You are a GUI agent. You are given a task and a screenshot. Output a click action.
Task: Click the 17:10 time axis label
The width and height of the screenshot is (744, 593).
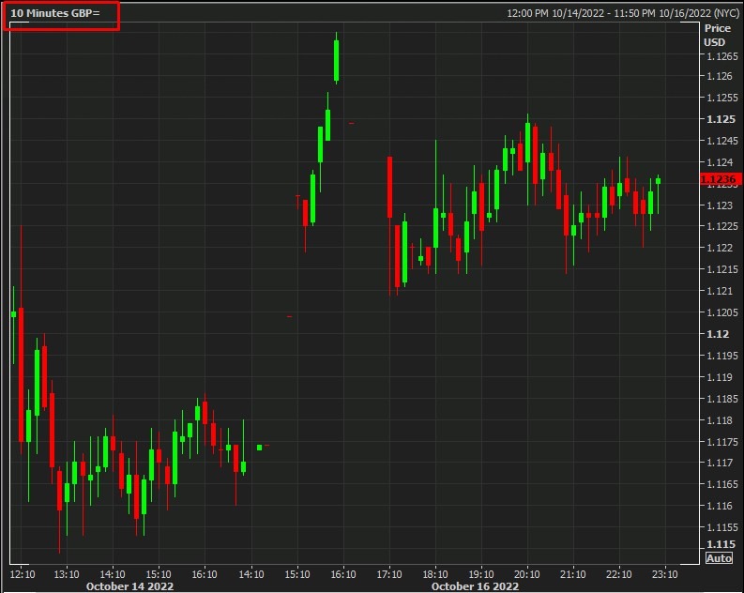(389, 574)
